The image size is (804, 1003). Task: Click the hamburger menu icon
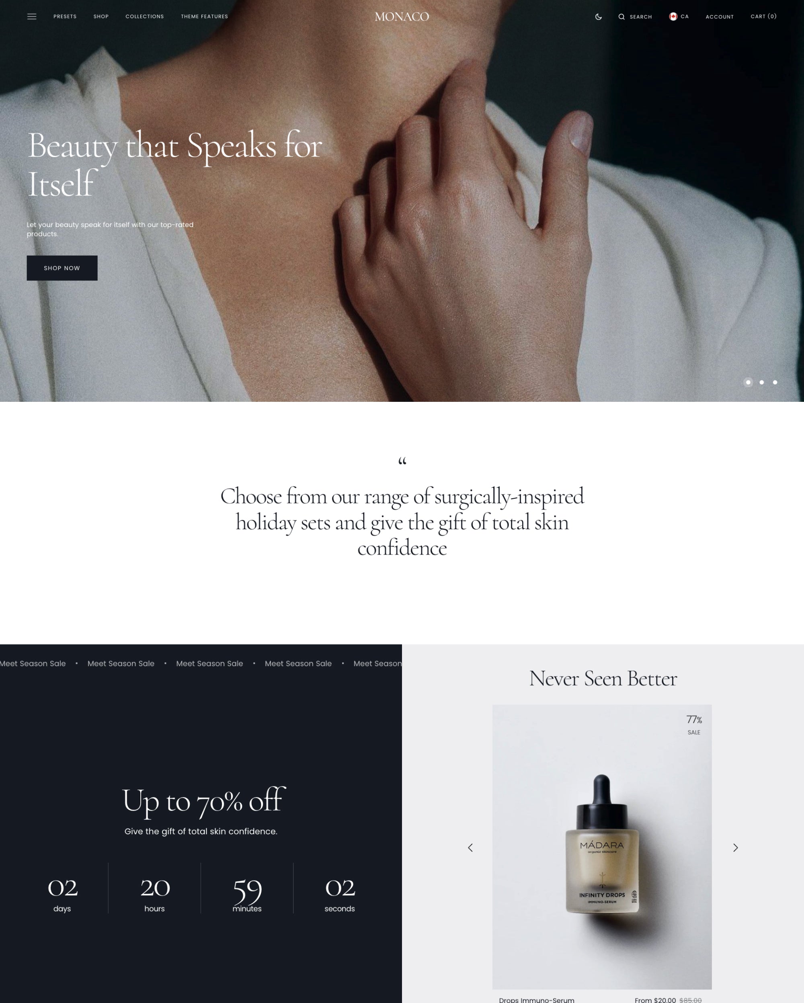(32, 16)
